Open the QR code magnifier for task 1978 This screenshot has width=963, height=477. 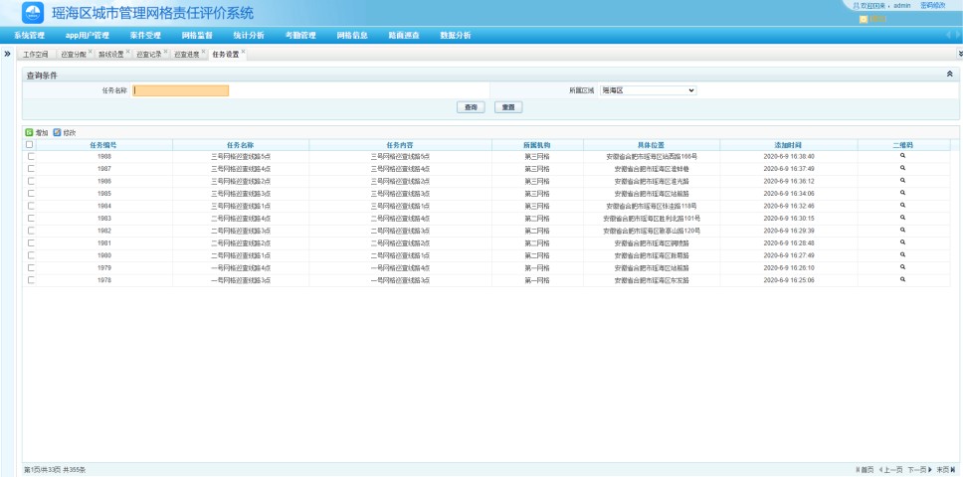point(902,280)
